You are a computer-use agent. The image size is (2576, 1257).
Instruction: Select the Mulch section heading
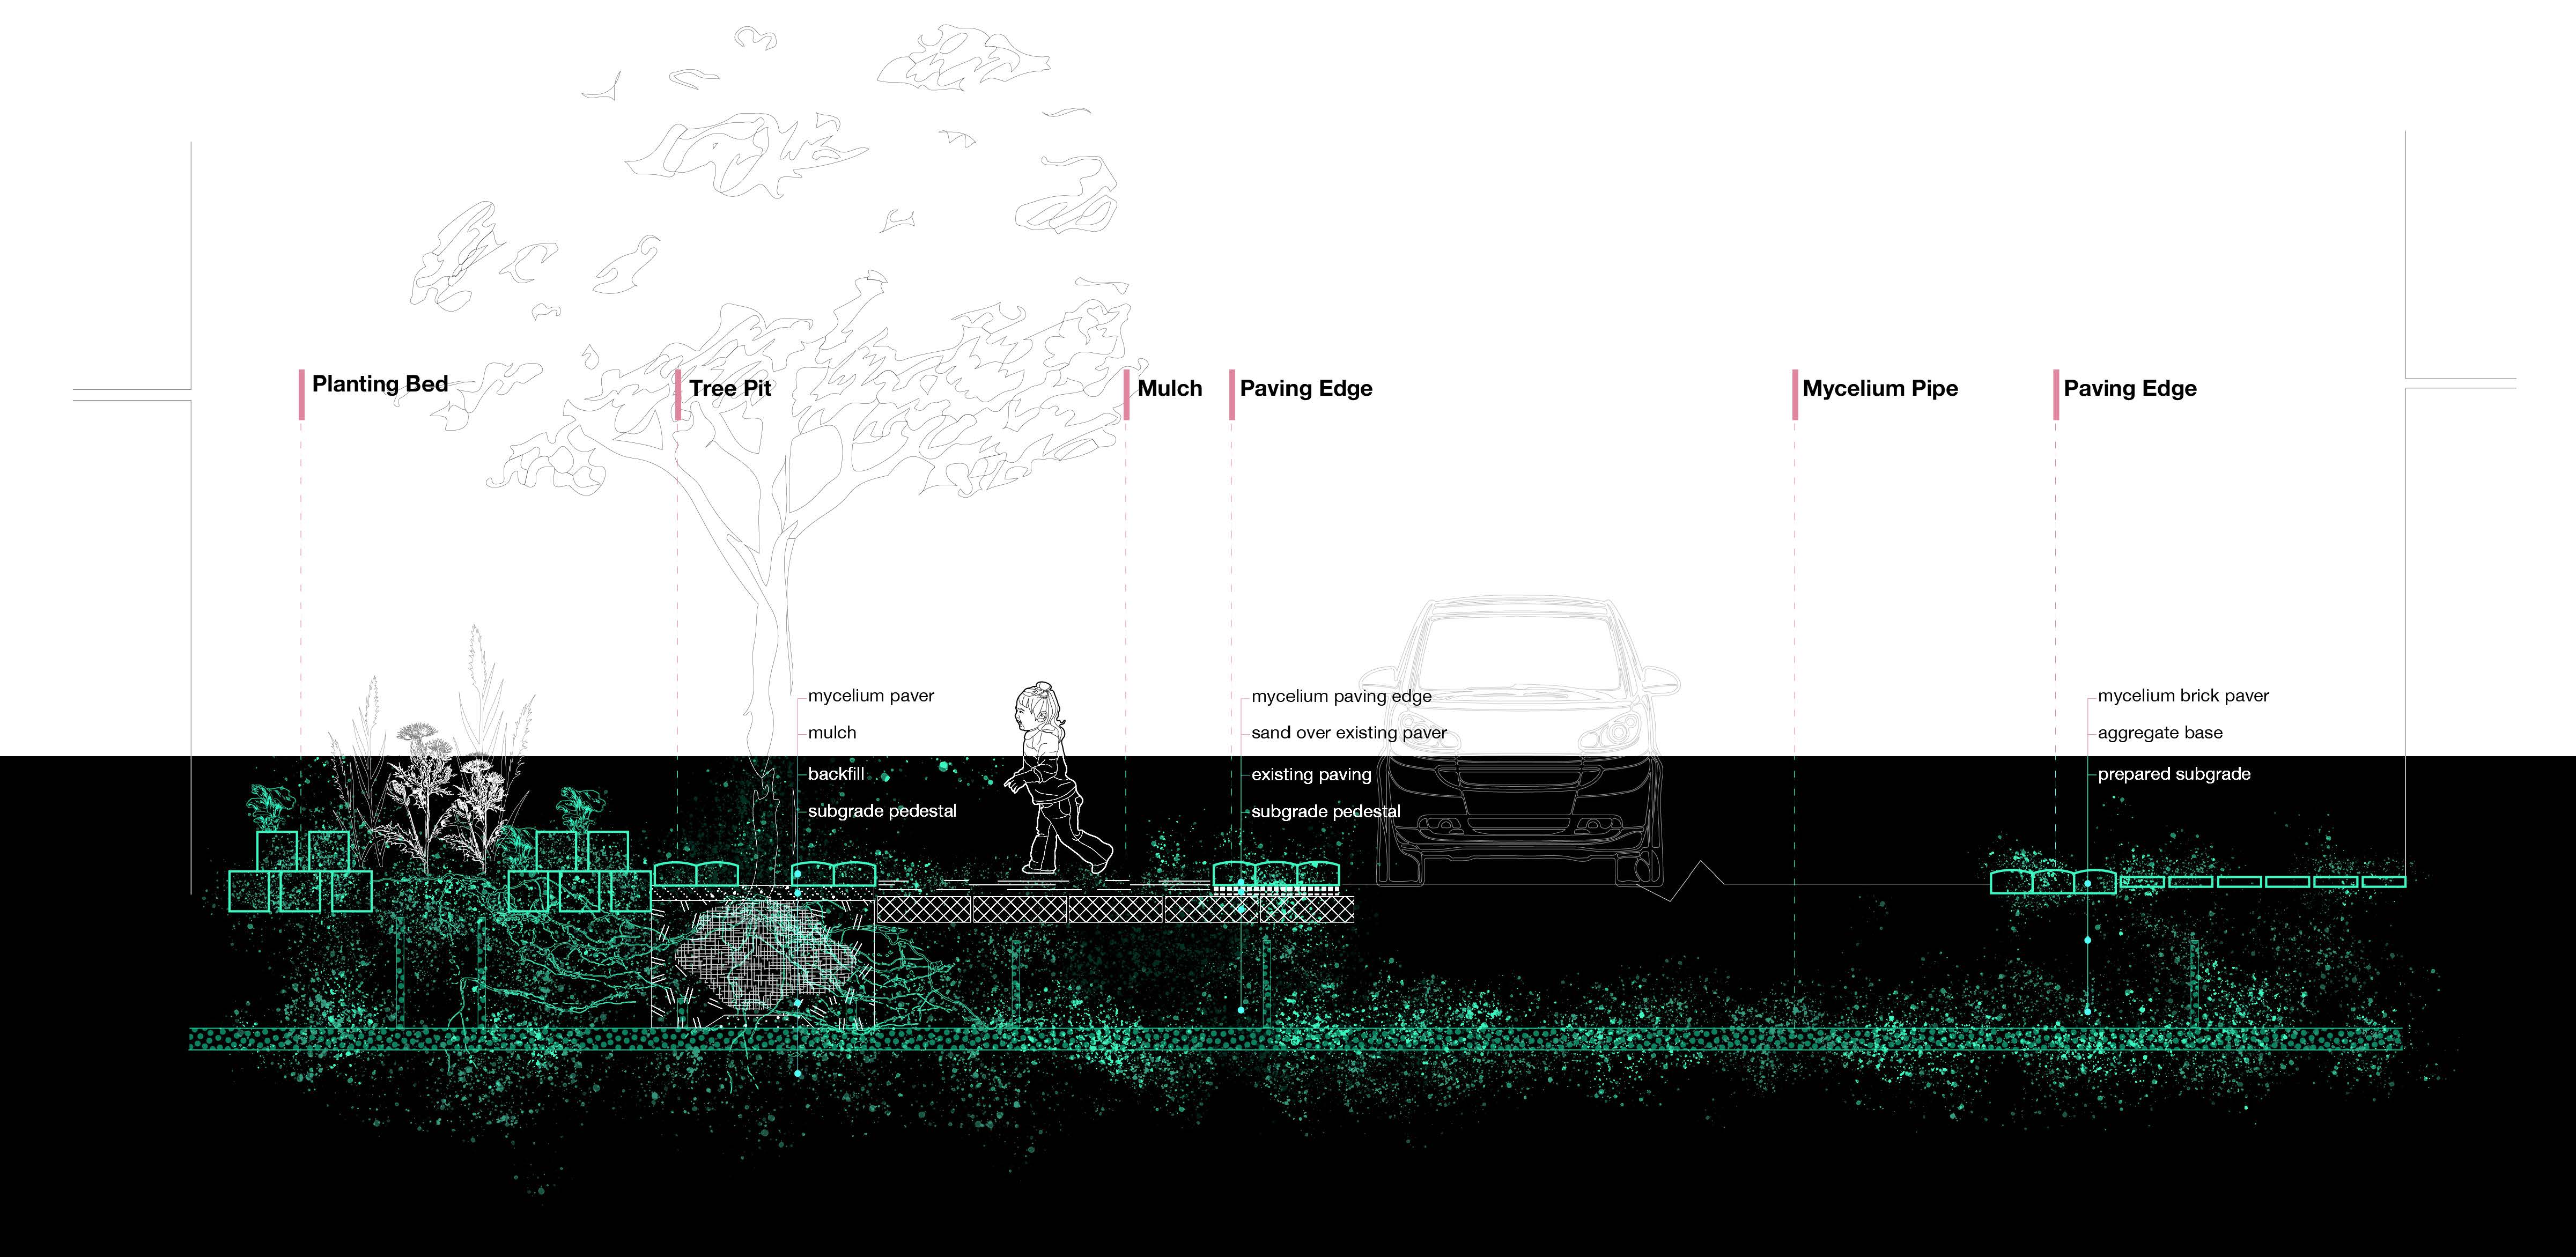1170,388
